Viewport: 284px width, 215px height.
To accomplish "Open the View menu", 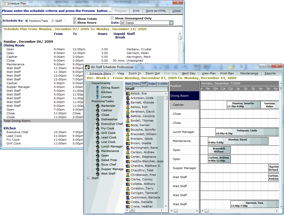I will tap(121, 73).
